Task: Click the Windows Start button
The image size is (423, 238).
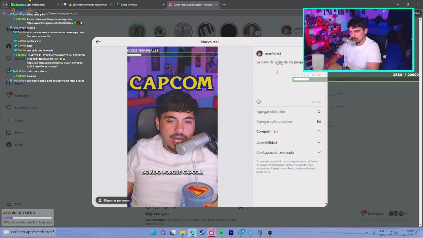Action: (x=153, y=233)
